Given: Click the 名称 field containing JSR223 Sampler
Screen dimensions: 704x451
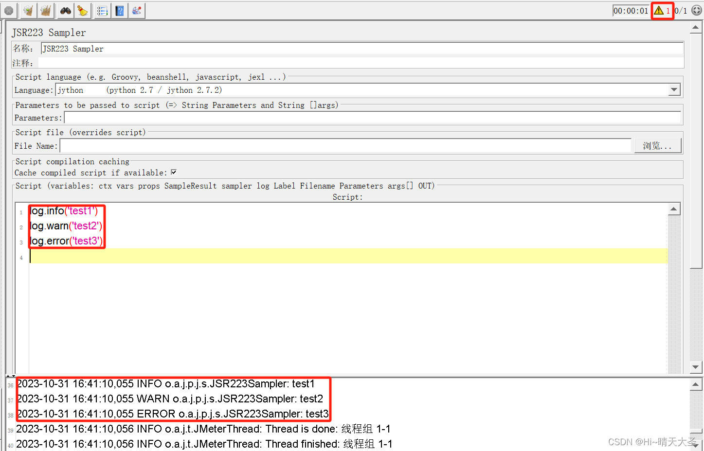Looking at the screenshot, I should (195, 48).
